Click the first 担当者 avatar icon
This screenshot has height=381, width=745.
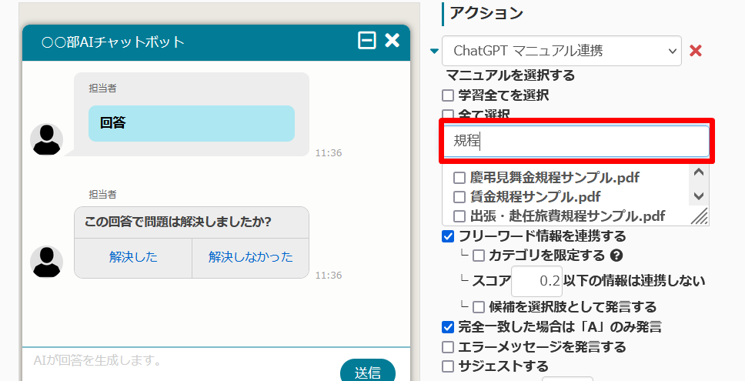[46, 139]
